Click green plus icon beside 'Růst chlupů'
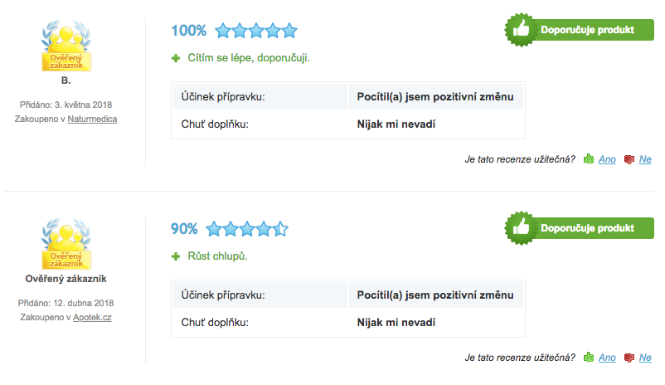 click(x=176, y=256)
